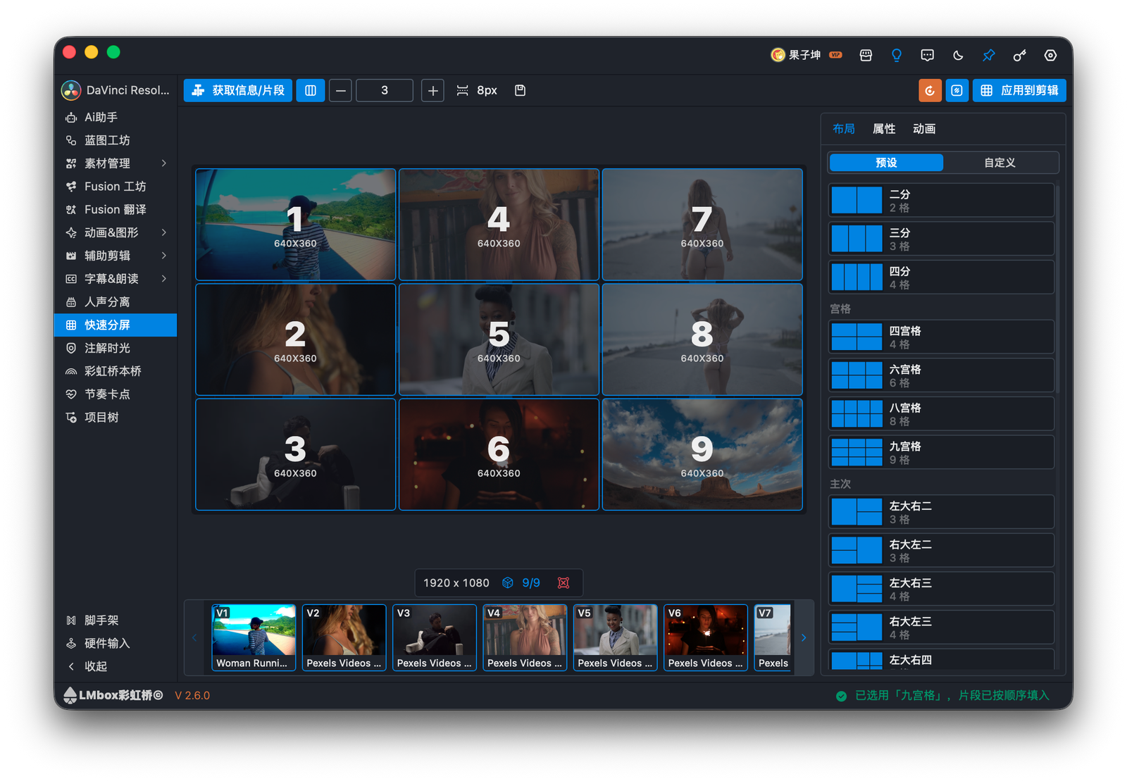Click the key license icon
The width and height of the screenshot is (1127, 781).
click(x=1019, y=55)
